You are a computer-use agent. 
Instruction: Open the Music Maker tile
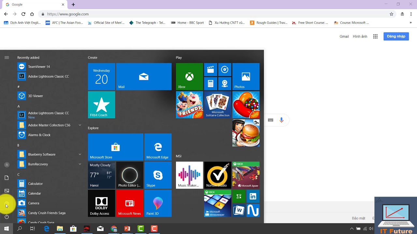(x=189, y=175)
